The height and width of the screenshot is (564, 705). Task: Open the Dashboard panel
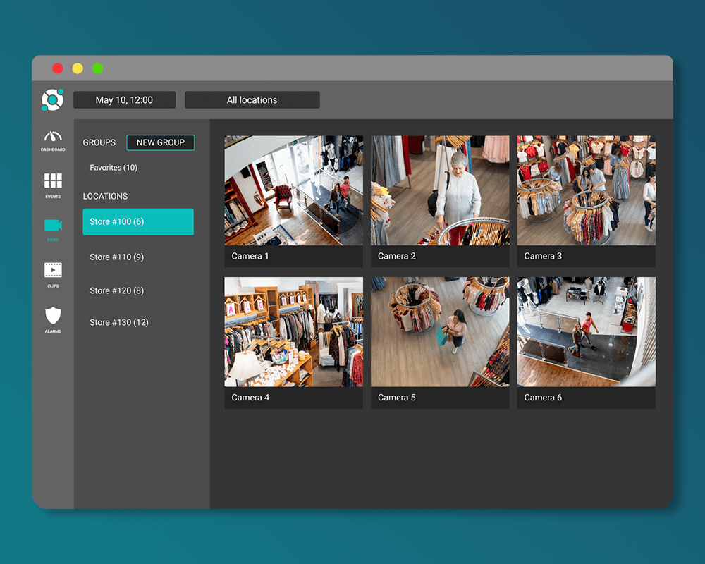[52, 139]
